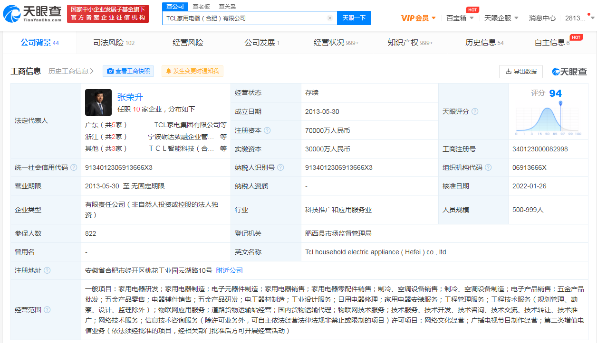
Task: Click the download icon in 导出数据
Action: [x=509, y=72]
